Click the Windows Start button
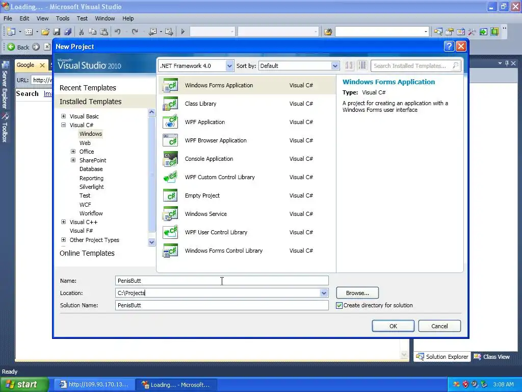 pyautogui.click(x=24, y=385)
